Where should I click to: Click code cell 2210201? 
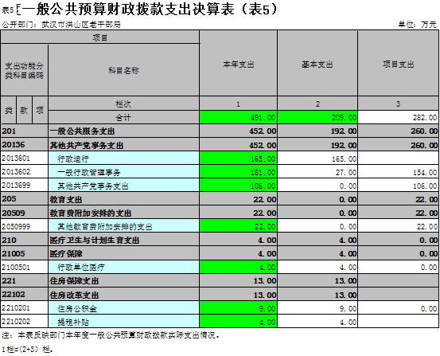pos(25,308)
